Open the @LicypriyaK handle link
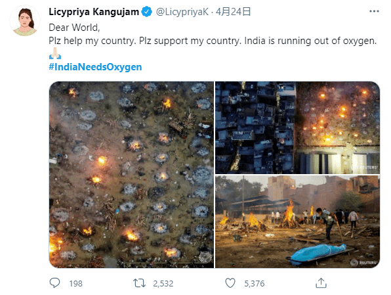Screen dimensions: 391x295 pyautogui.click(x=182, y=12)
